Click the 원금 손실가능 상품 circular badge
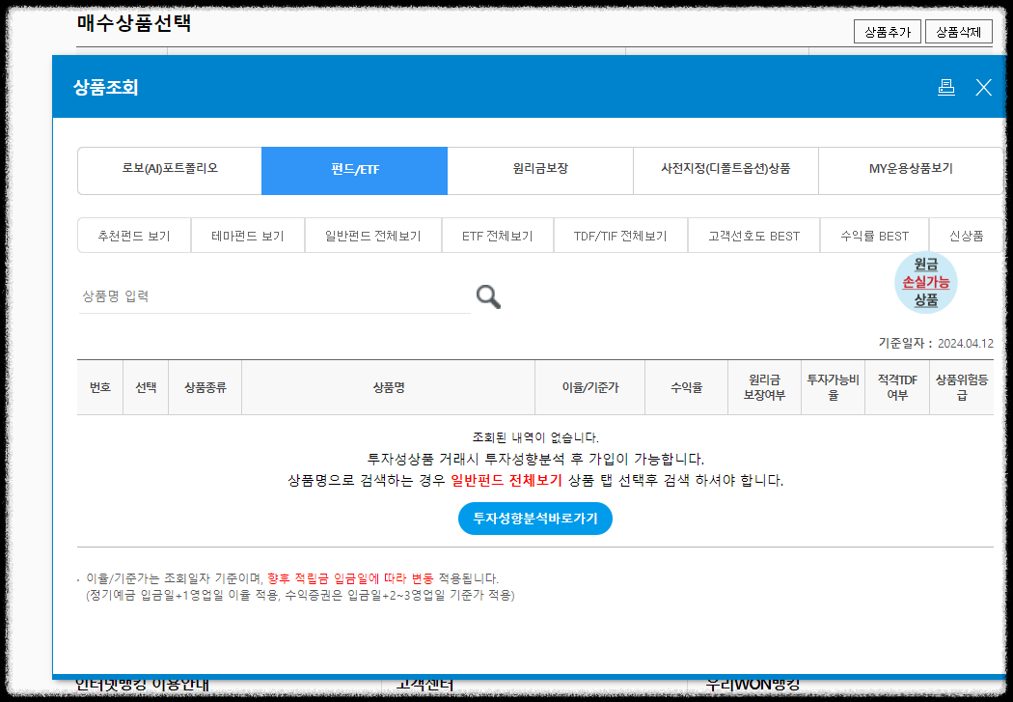The image size is (1013, 702). coord(924,284)
